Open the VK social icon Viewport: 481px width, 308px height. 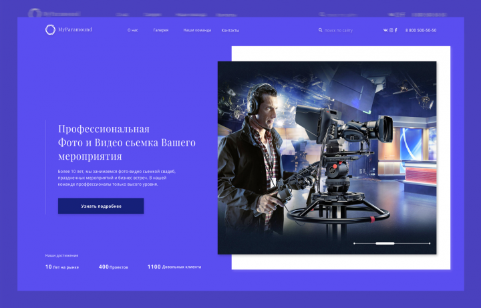coord(385,30)
